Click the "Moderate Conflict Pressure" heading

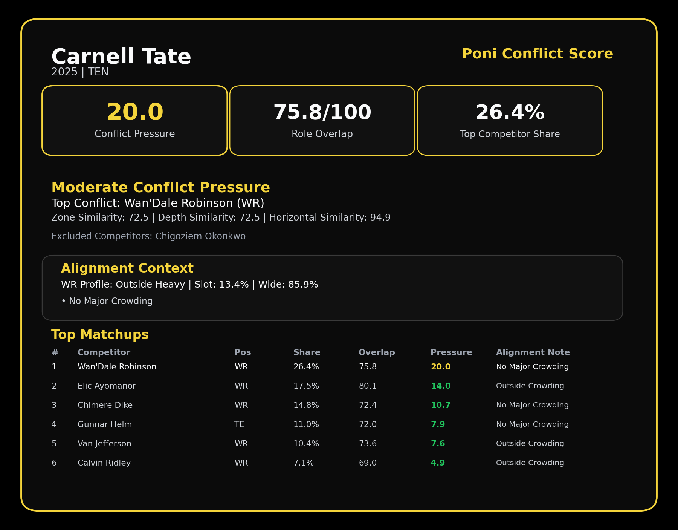161,188
